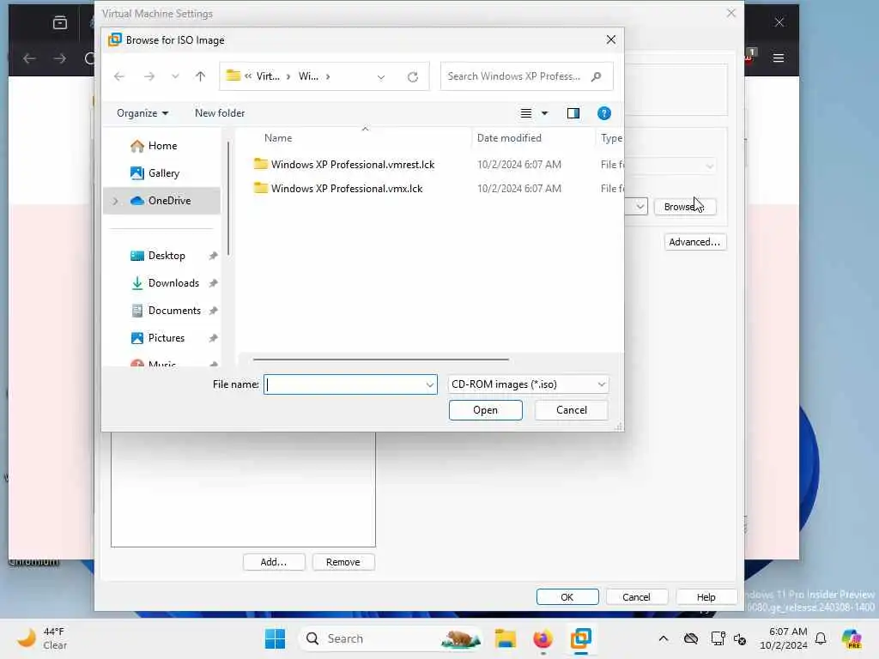Screen dimensions: 879x659
Task: Select Home in the navigation pane
Action: click(x=162, y=146)
